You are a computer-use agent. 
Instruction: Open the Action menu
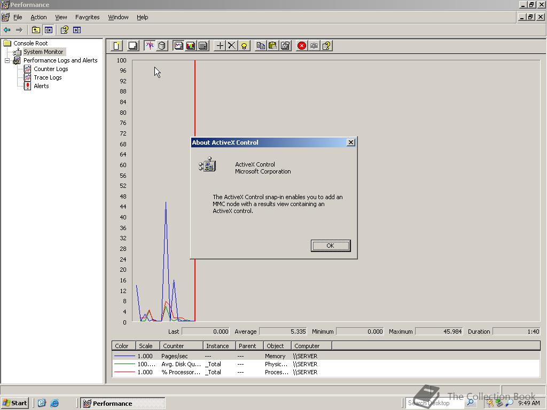(38, 17)
